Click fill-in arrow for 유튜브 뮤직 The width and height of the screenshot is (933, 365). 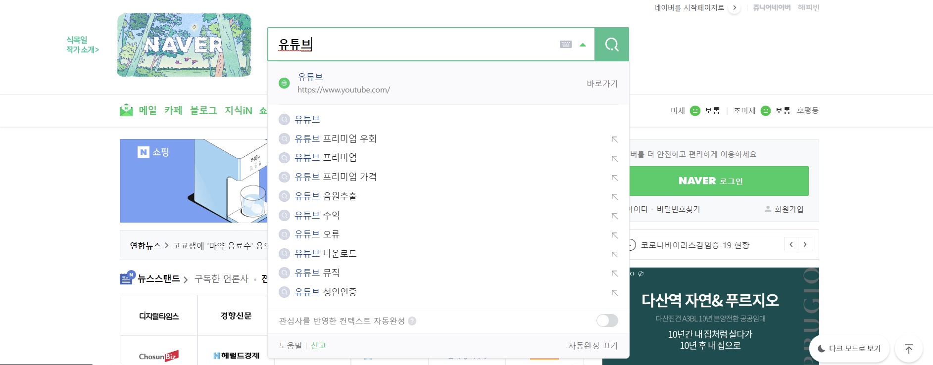614,274
